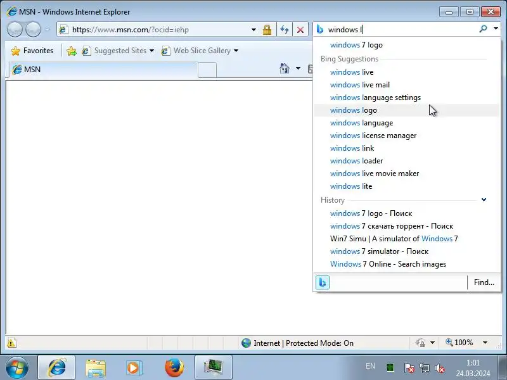Open the Home button dropdown arrow
The image size is (507, 380).
pyautogui.click(x=298, y=68)
